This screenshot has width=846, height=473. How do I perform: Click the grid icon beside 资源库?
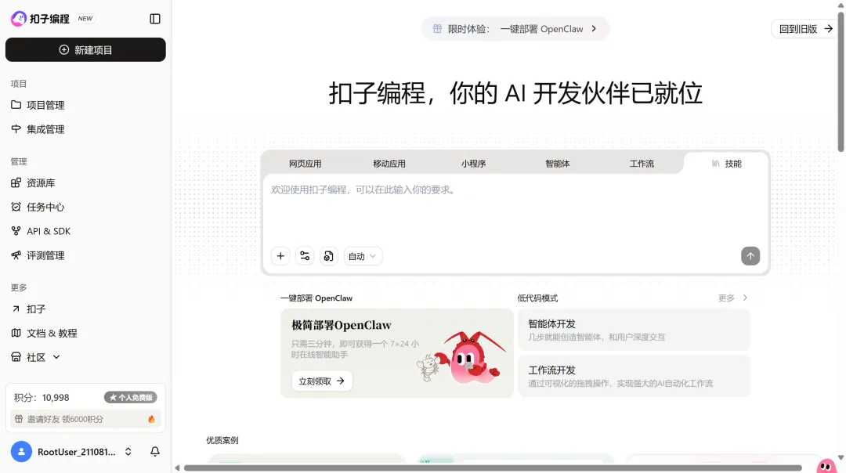tap(16, 182)
